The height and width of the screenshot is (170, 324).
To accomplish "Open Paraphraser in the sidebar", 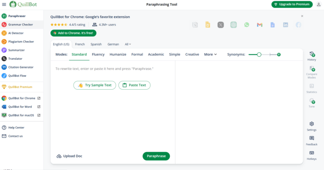I will [x=22, y=16].
